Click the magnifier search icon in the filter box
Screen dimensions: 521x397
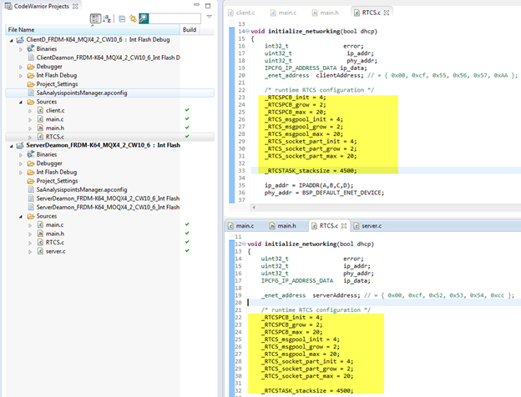pyautogui.click(x=144, y=18)
